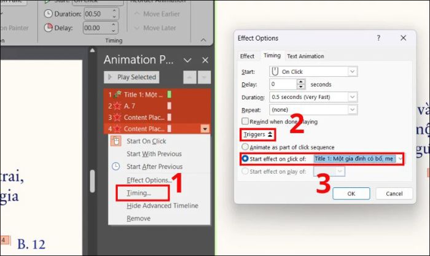Enable Rewind when done playing checkbox
The height and width of the screenshot is (256, 430).
[245, 121]
